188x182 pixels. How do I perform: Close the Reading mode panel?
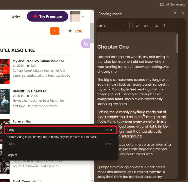(183, 14)
